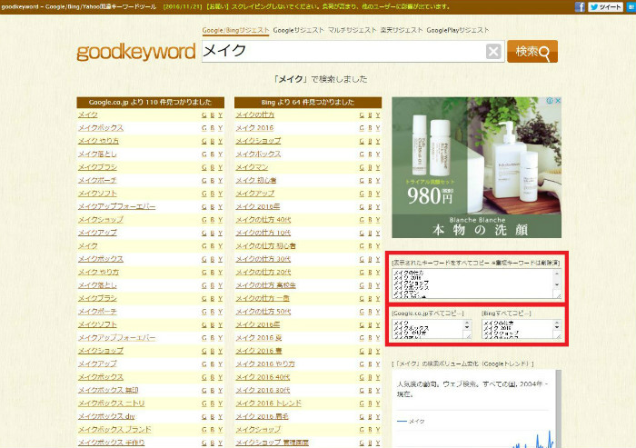Viewport: 636px width, 448px height.
Task: Open Bing keyword メイクショップ 管理画面
Action: [273, 443]
